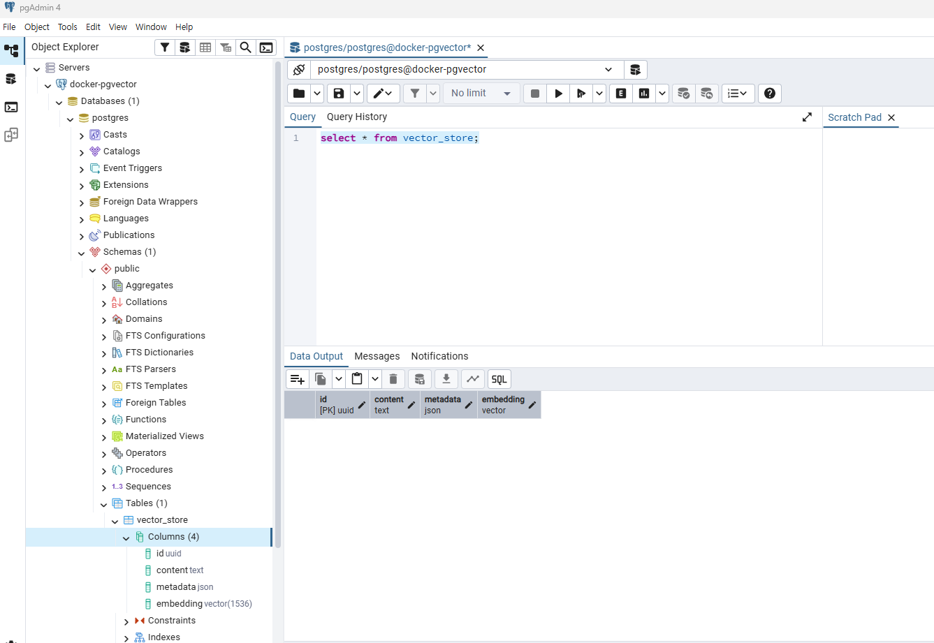
Task: Open the Tools menu
Action: [68, 27]
